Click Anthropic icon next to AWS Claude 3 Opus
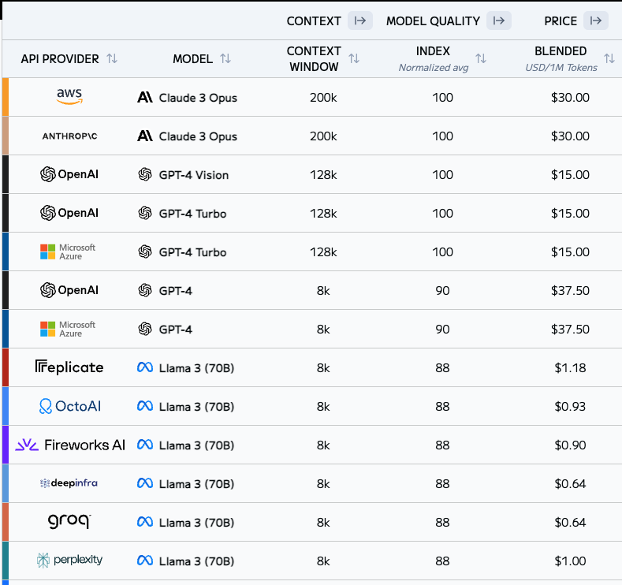The height and width of the screenshot is (585, 622). (145, 97)
